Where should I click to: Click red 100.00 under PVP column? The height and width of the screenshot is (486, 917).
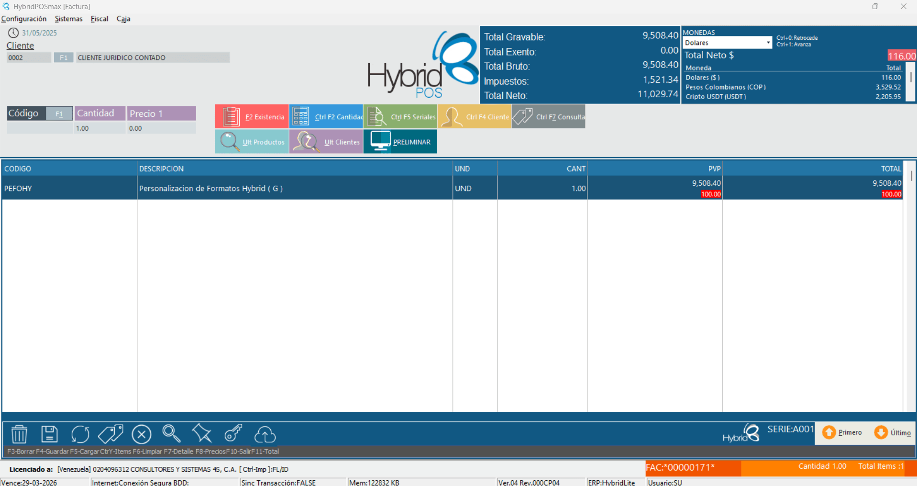pyautogui.click(x=711, y=194)
